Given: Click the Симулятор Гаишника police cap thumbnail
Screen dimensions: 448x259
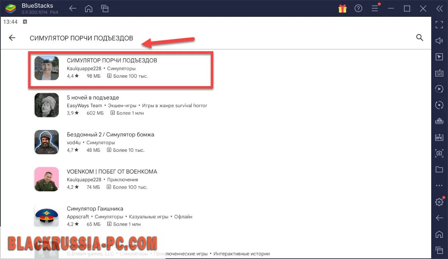Looking at the screenshot, I should [x=47, y=216].
